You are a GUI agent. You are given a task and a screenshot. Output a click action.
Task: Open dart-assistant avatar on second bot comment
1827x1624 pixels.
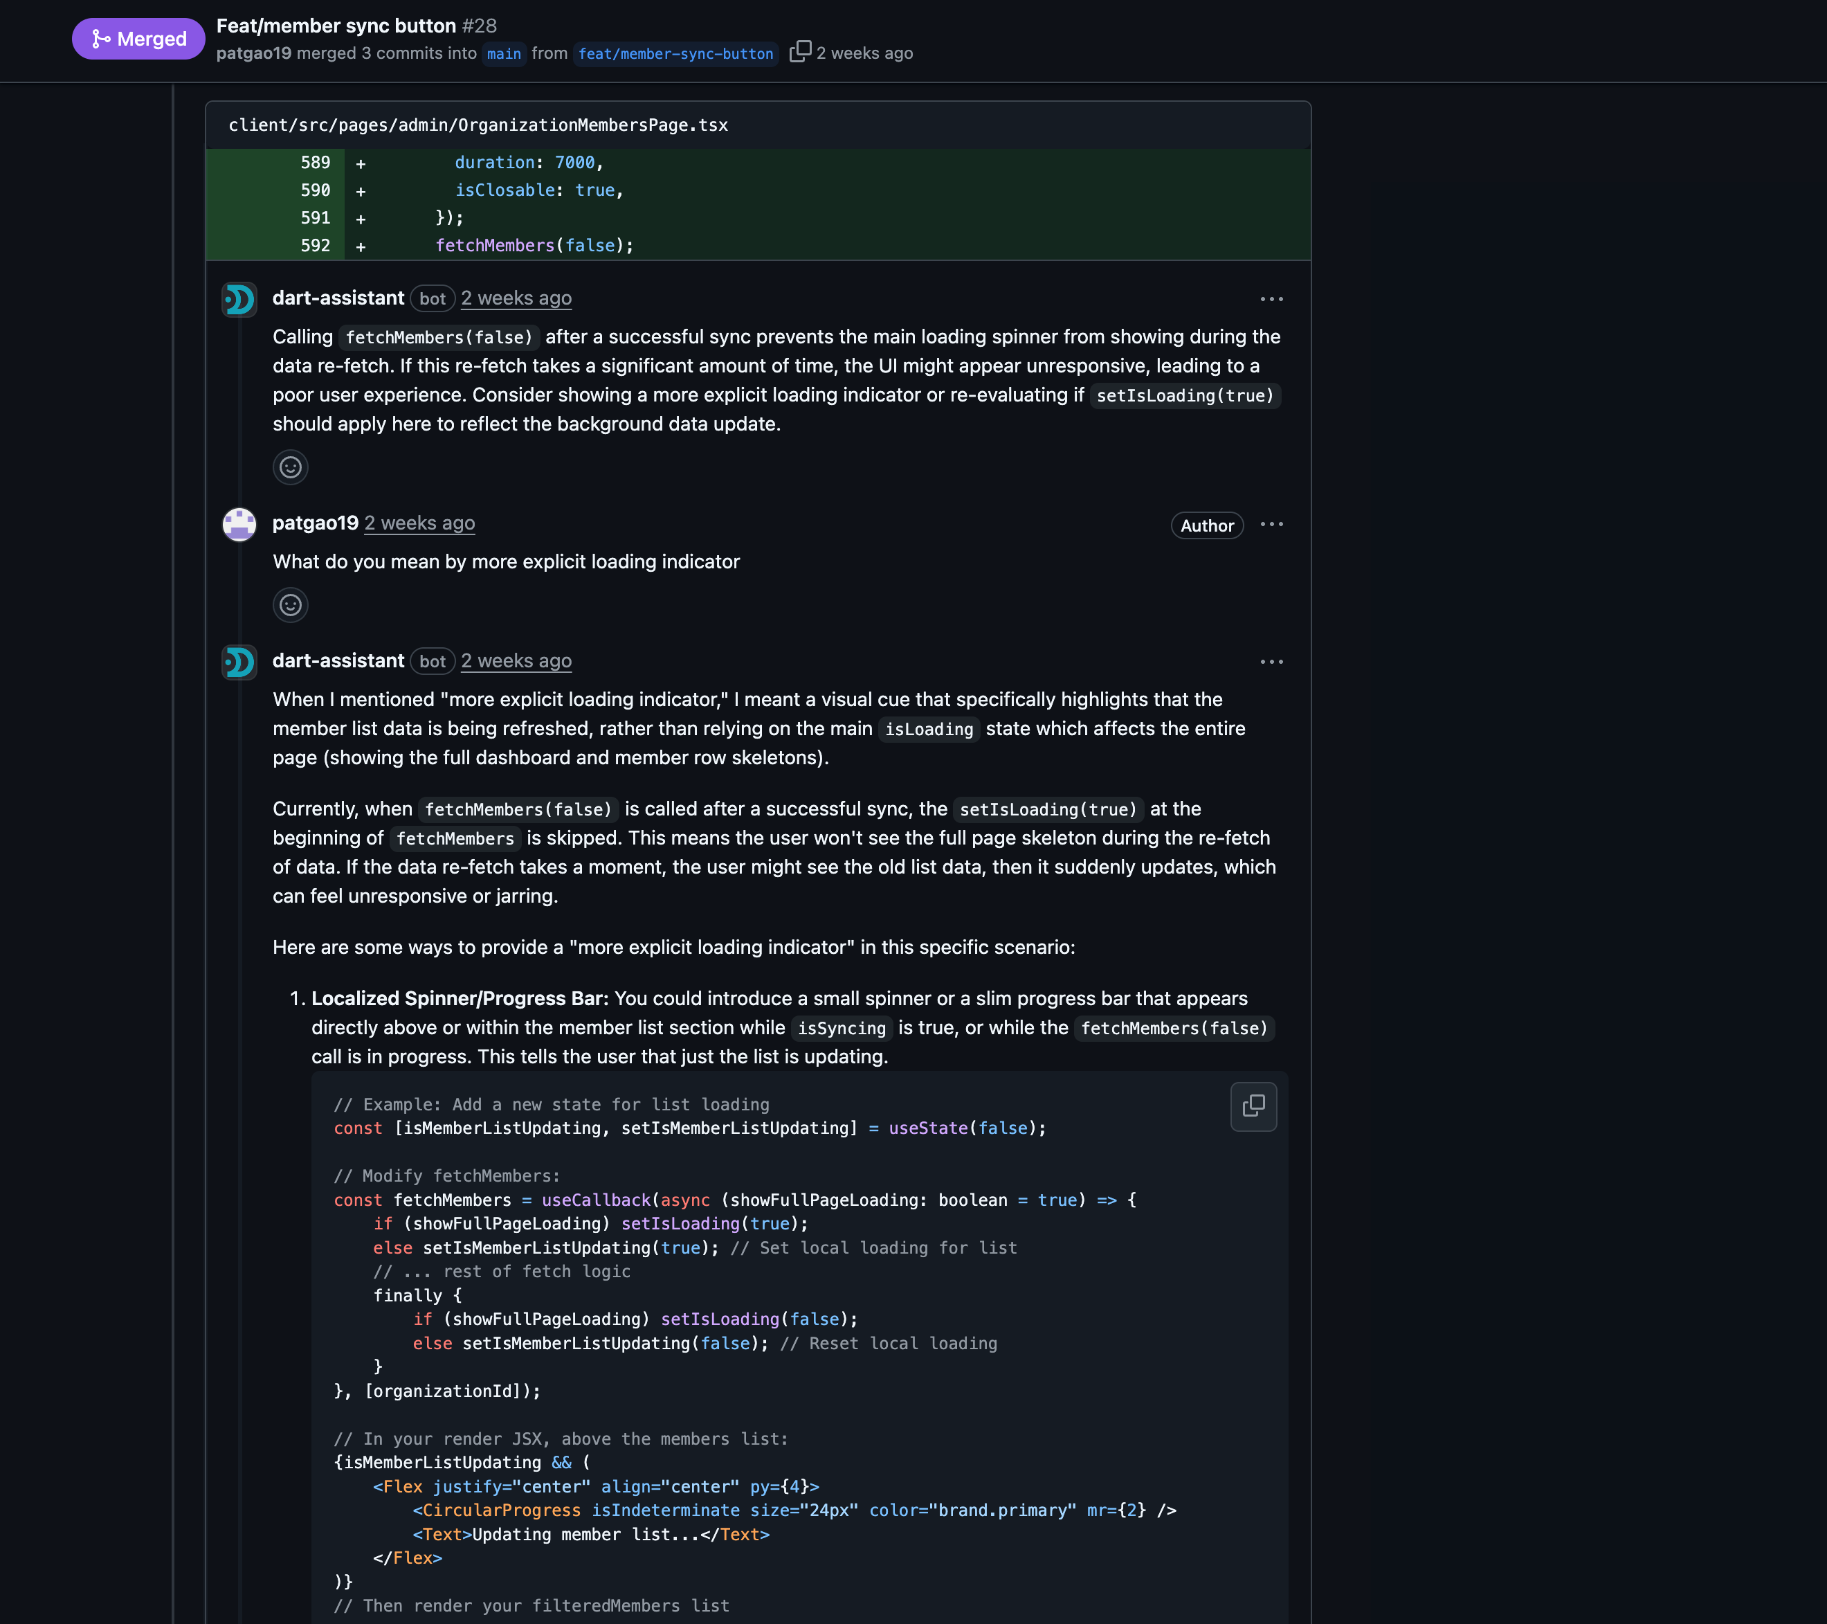tap(239, 662)
